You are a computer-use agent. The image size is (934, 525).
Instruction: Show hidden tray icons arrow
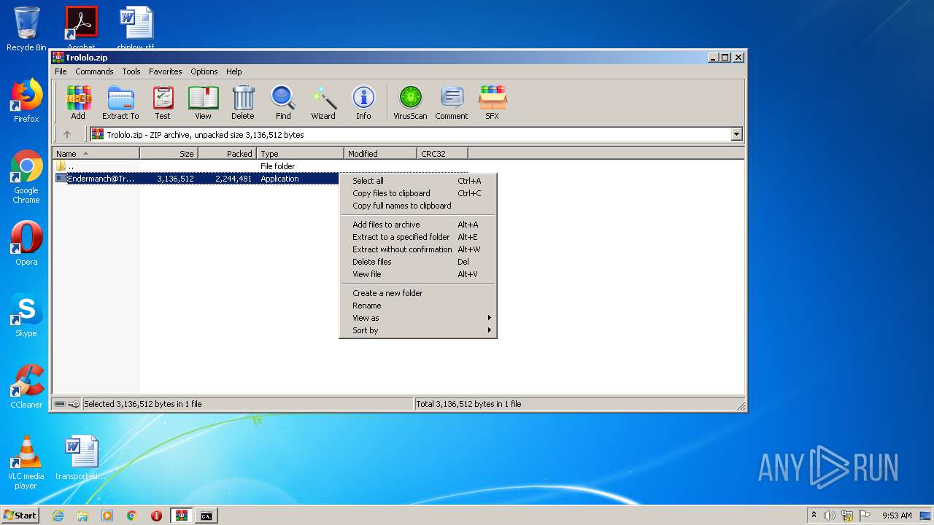[x=814, y=516]
